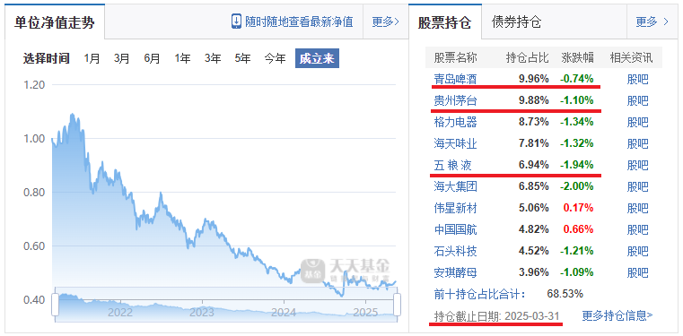683x336 pixels.
Task: Switch to the 债券持仓 tab
Action: click(516, 22)
